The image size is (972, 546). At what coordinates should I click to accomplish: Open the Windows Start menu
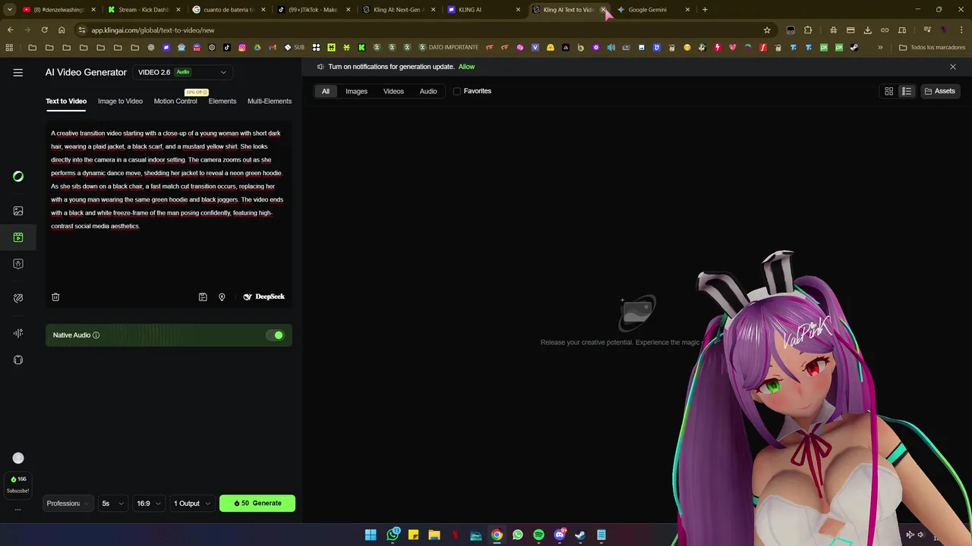pyautogui.click(x=371, y=535)
